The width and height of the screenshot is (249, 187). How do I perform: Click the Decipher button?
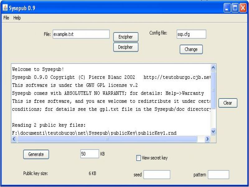126,47
